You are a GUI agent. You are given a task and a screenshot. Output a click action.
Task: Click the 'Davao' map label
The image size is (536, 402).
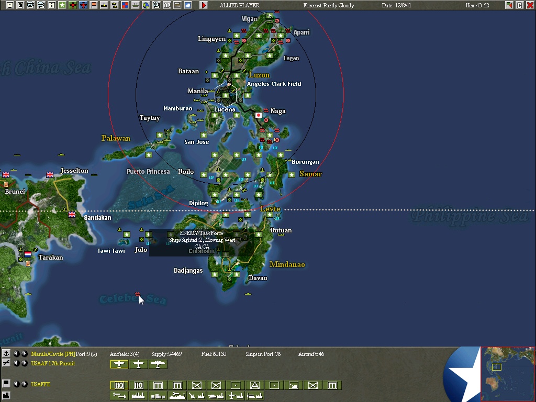pos(258,278)
